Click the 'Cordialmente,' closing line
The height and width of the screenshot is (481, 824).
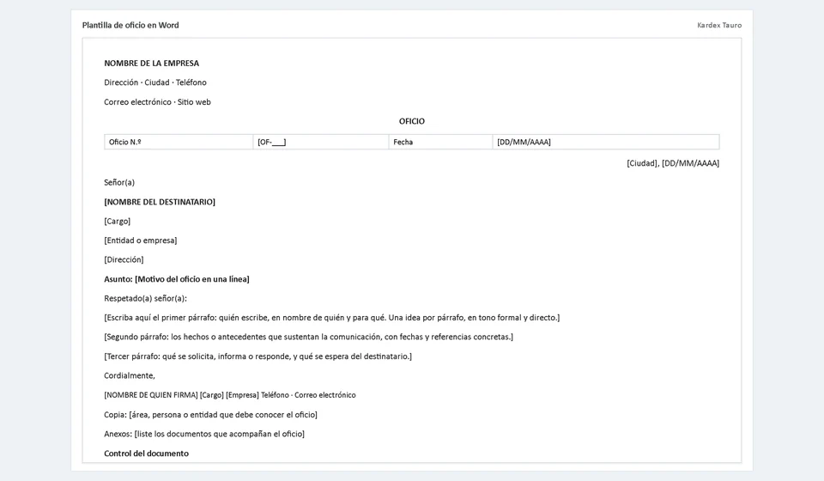130,376
